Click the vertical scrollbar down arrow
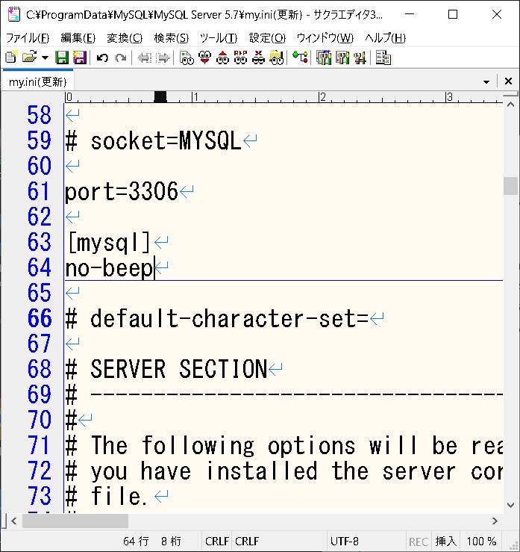The width and height of the screenshot is (520, 552). tap(510, 505)
